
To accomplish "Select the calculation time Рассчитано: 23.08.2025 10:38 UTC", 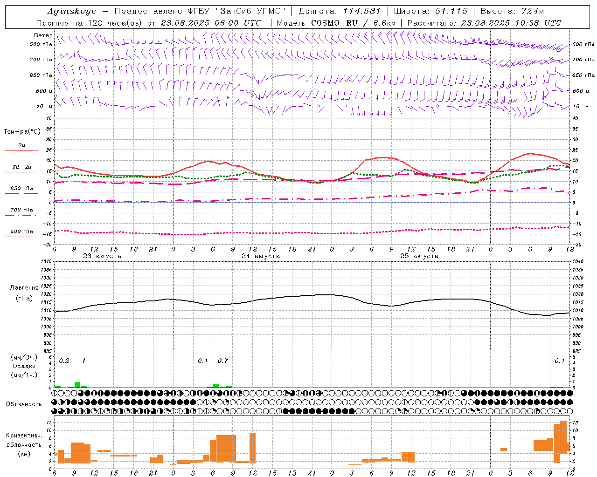I will tap(484, 23).
